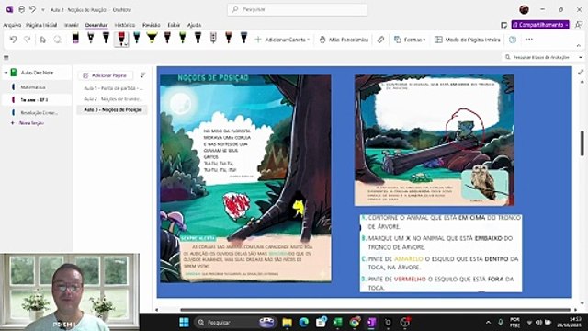Viewport: 588px width, 331px height.
Task: Open Google Chrome from the taskbar
Action: coord(355,323)
